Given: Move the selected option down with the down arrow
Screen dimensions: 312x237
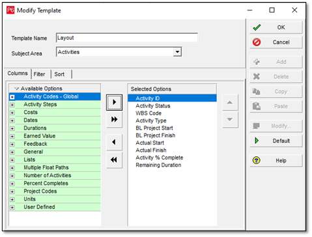Looking at the screenshot, I should pyautogui.click(x=230, y=120).
